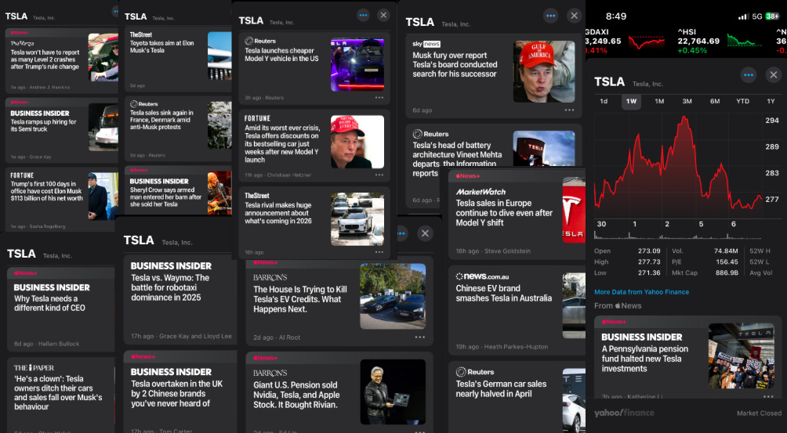Viewport: 787px width, 433px height.
Task: Select the YTD chart range
Action: click(x=742, y=101)
